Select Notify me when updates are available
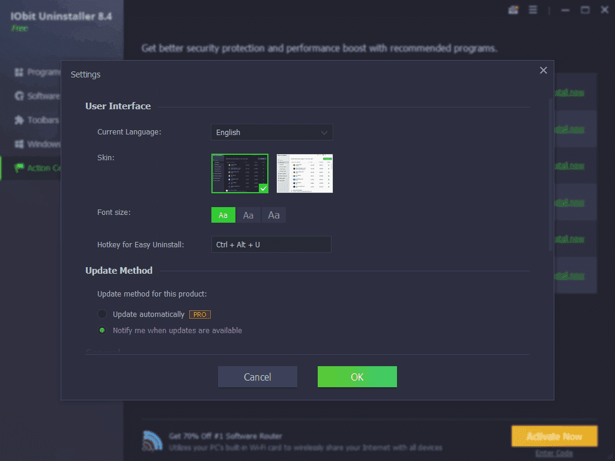Screen dimensions: 615x461 point(102,330)
